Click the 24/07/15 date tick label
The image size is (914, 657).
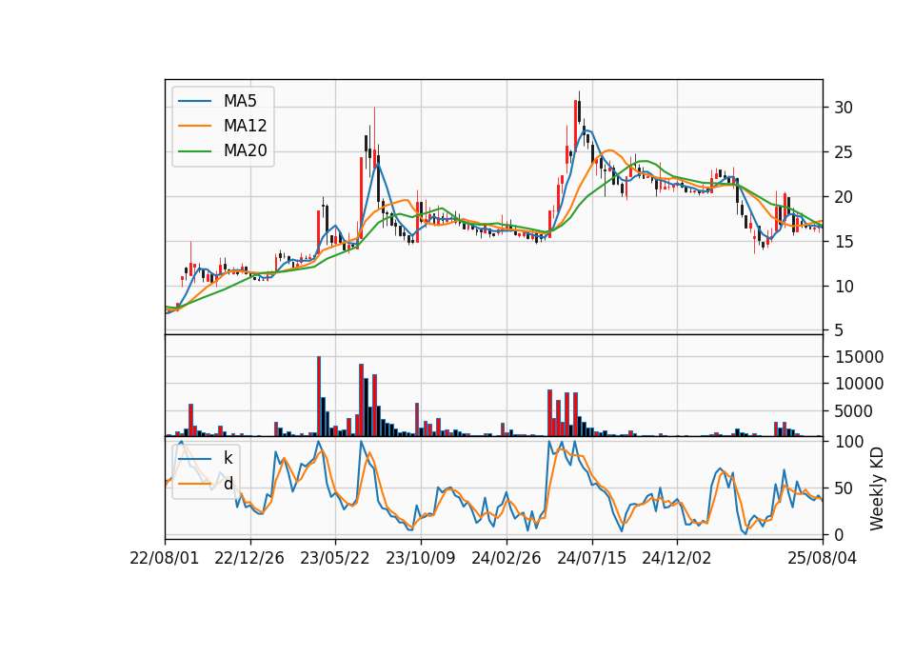[x=591, y=558]
